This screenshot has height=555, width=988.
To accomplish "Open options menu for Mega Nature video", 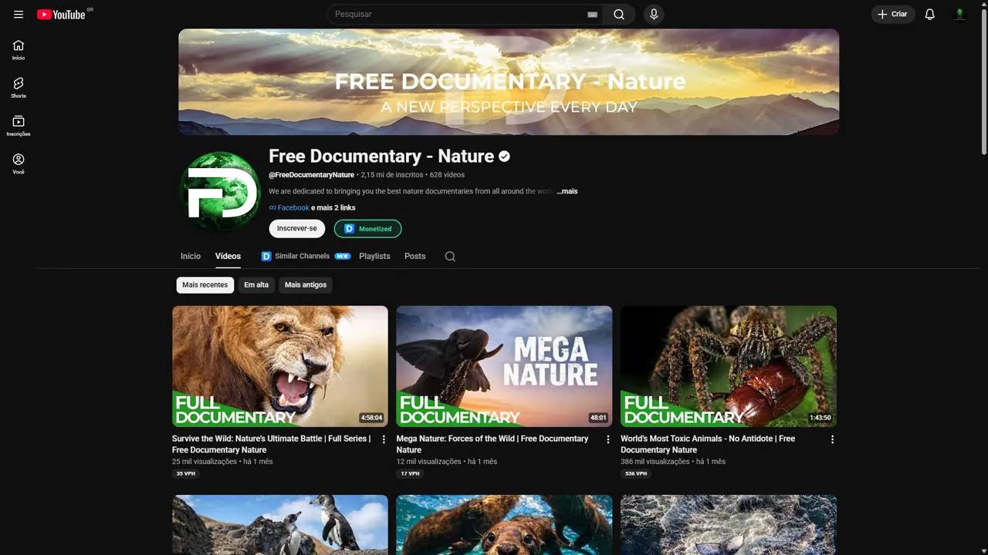I will point(607,439).
